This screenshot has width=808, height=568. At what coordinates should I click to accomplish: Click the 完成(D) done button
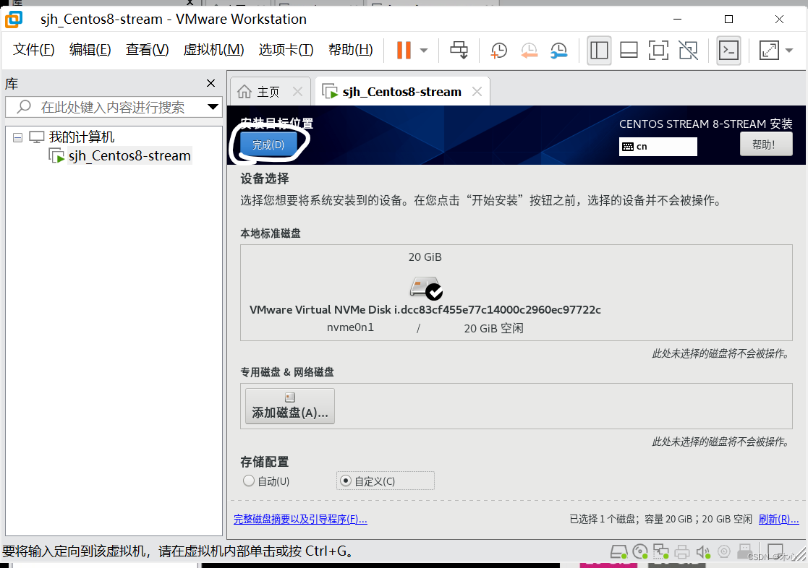point(268,145)
